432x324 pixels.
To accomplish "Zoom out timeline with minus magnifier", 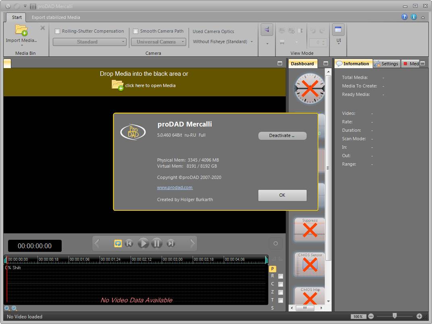I will click(14, 308).
